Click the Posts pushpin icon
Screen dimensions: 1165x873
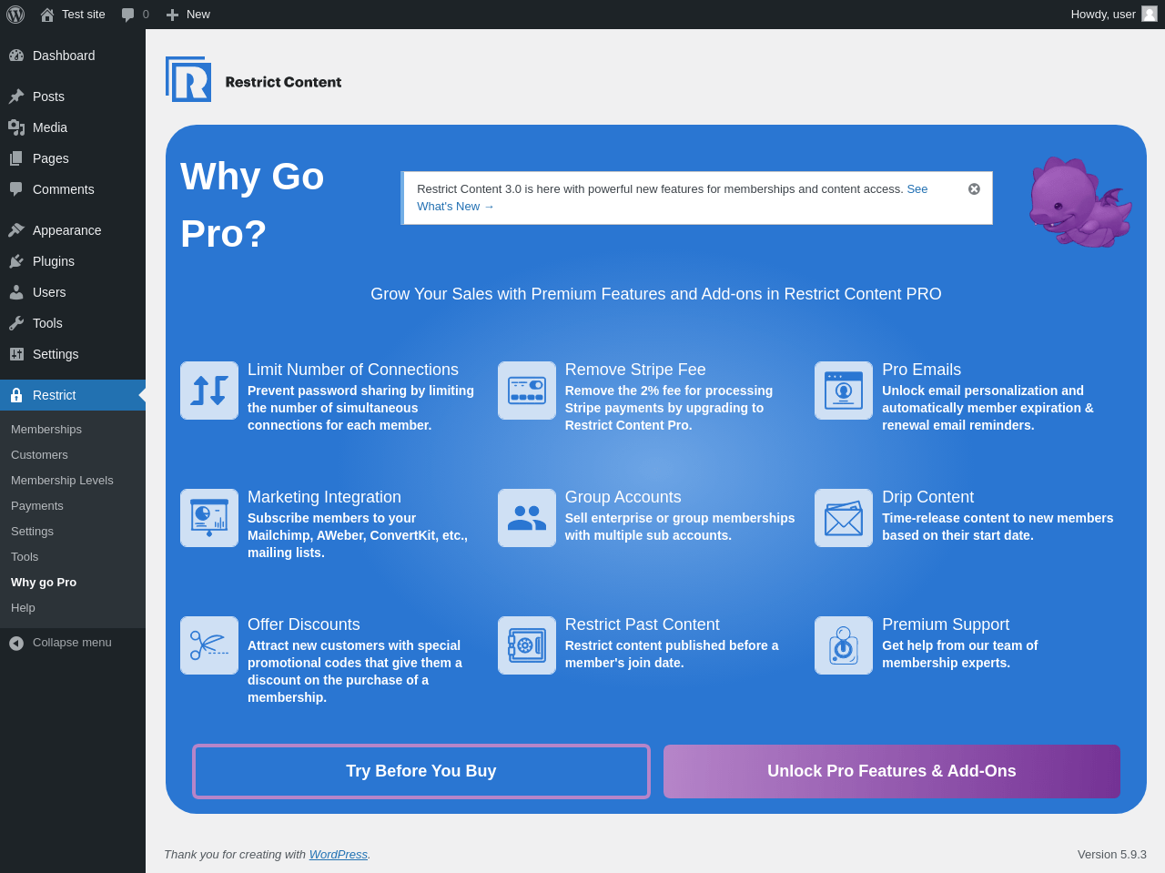click(16, 96)
